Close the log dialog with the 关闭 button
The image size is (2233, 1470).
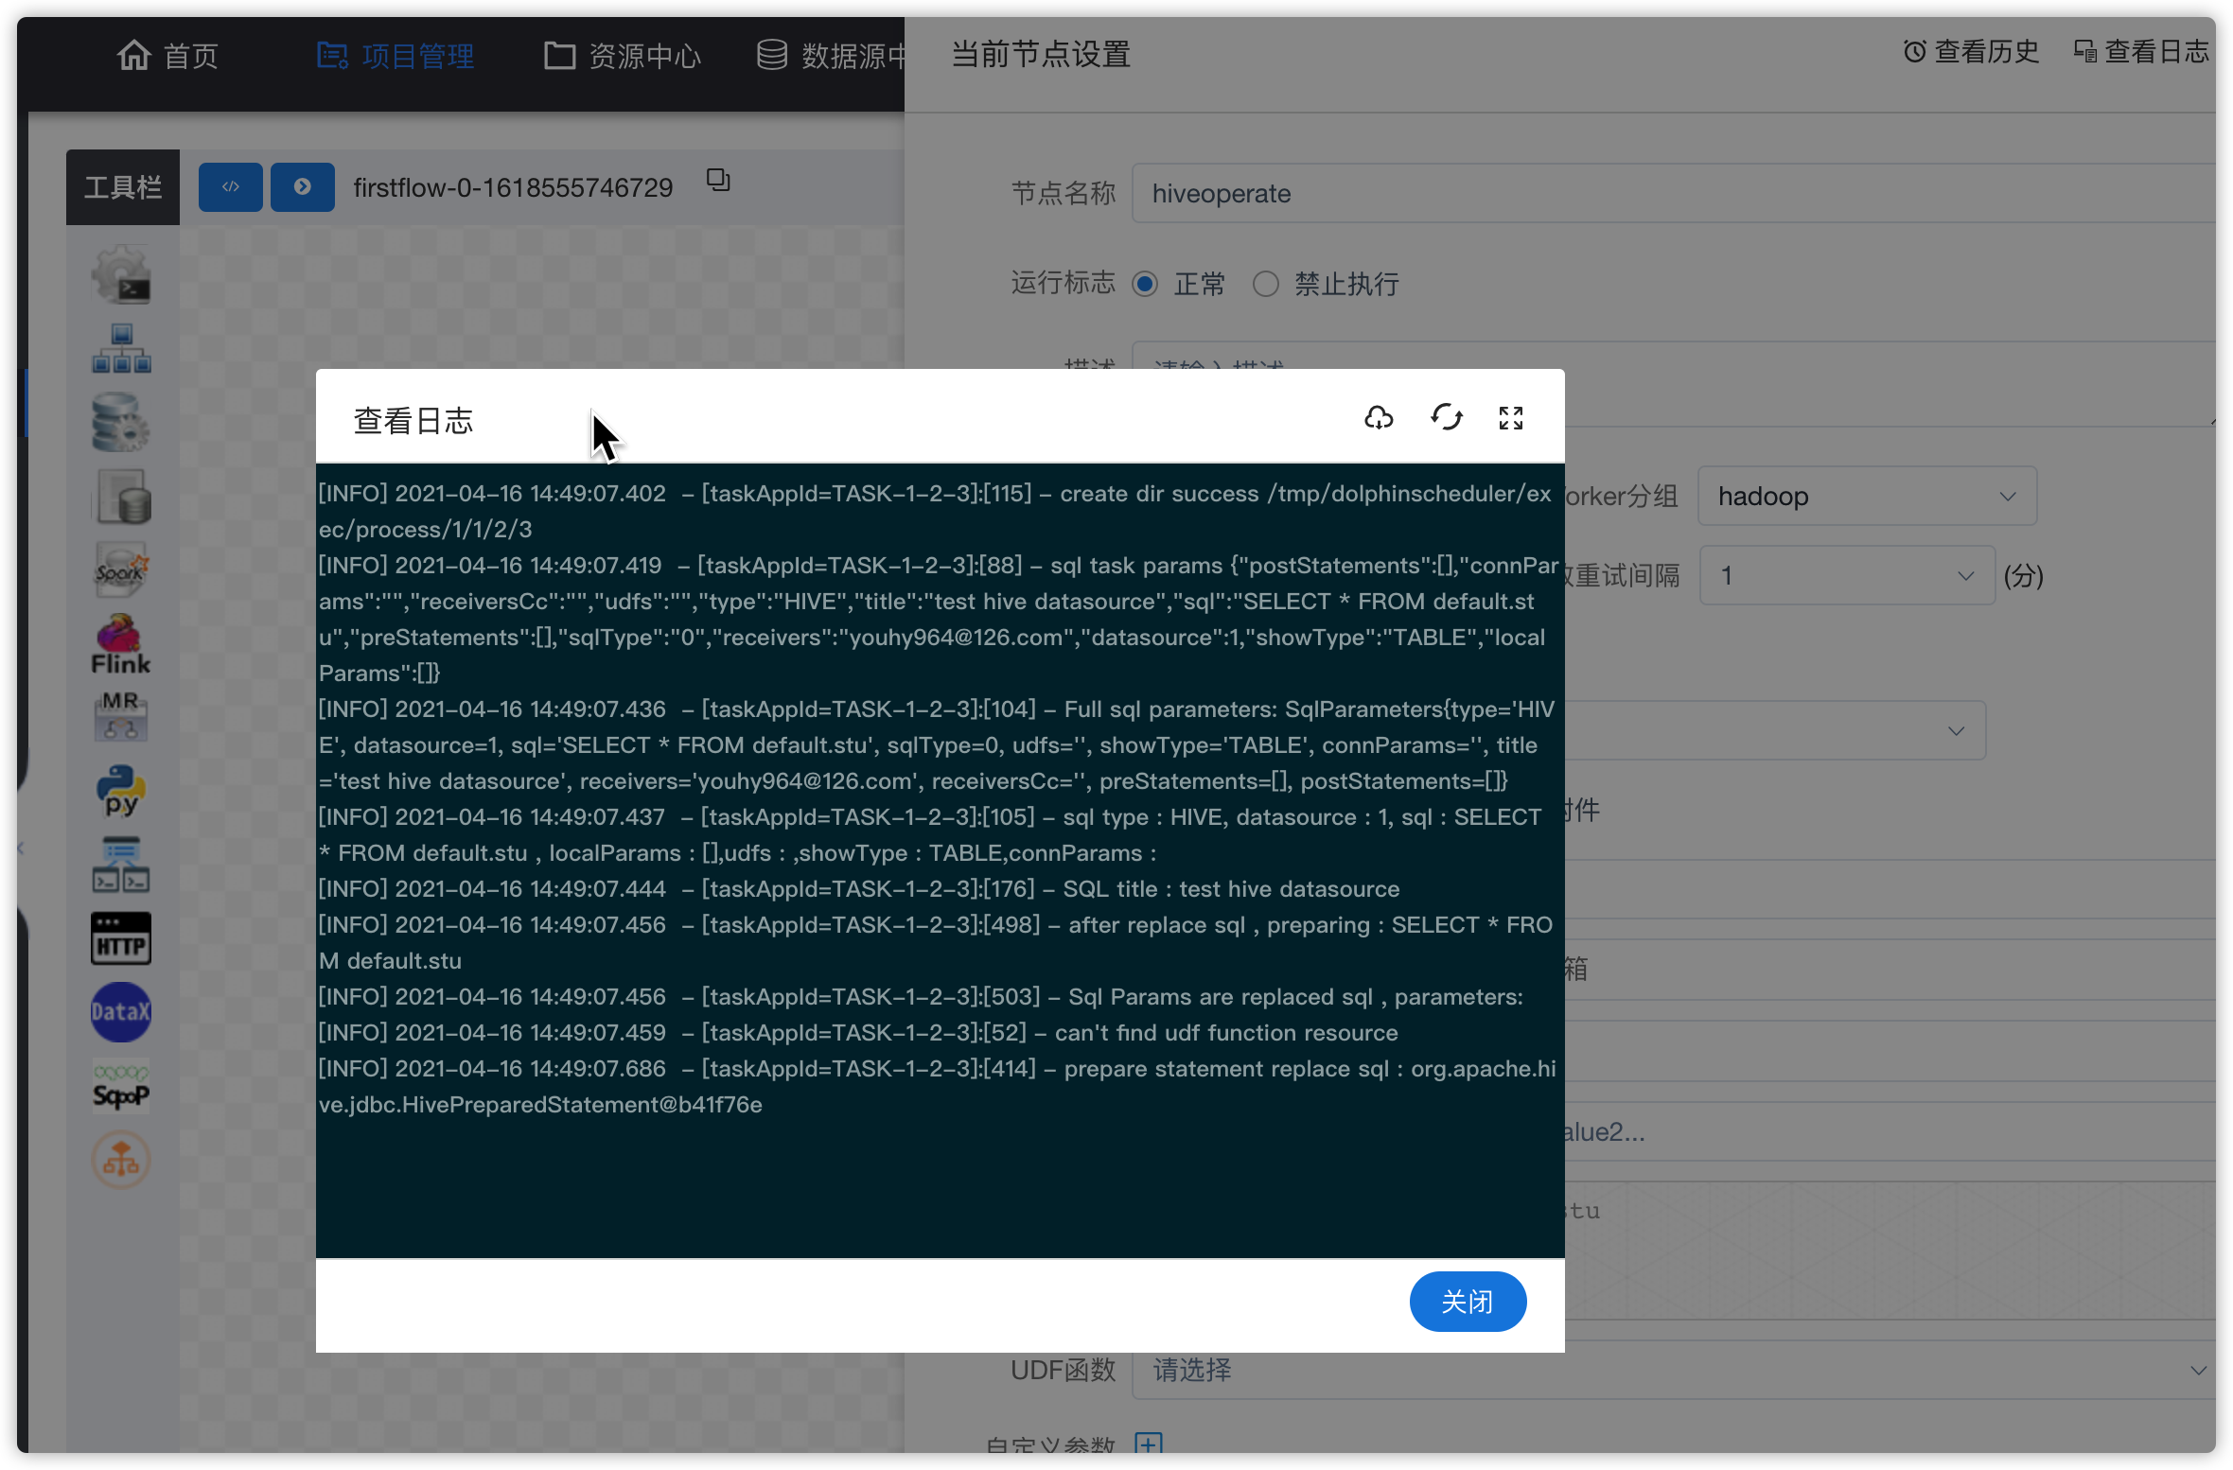coord(1468,1302)
